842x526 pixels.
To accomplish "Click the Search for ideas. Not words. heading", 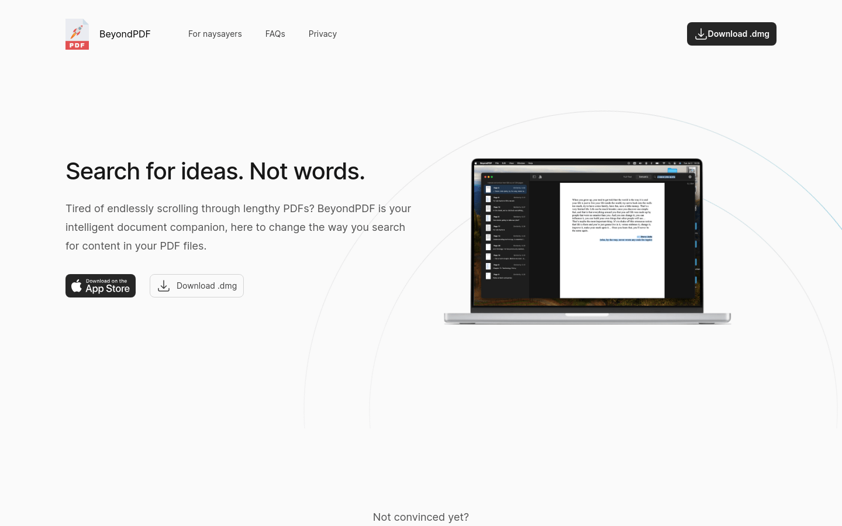I will pos(215,171).
